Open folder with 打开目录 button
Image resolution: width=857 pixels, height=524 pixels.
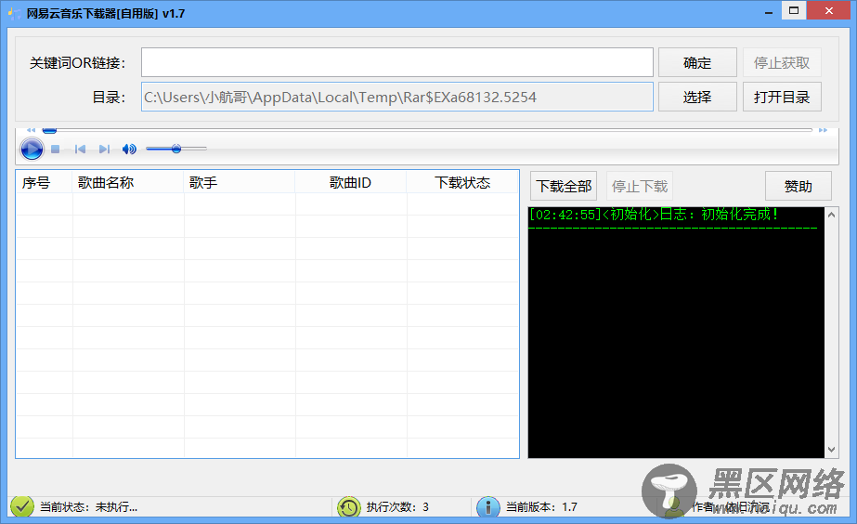click(782, 97)
